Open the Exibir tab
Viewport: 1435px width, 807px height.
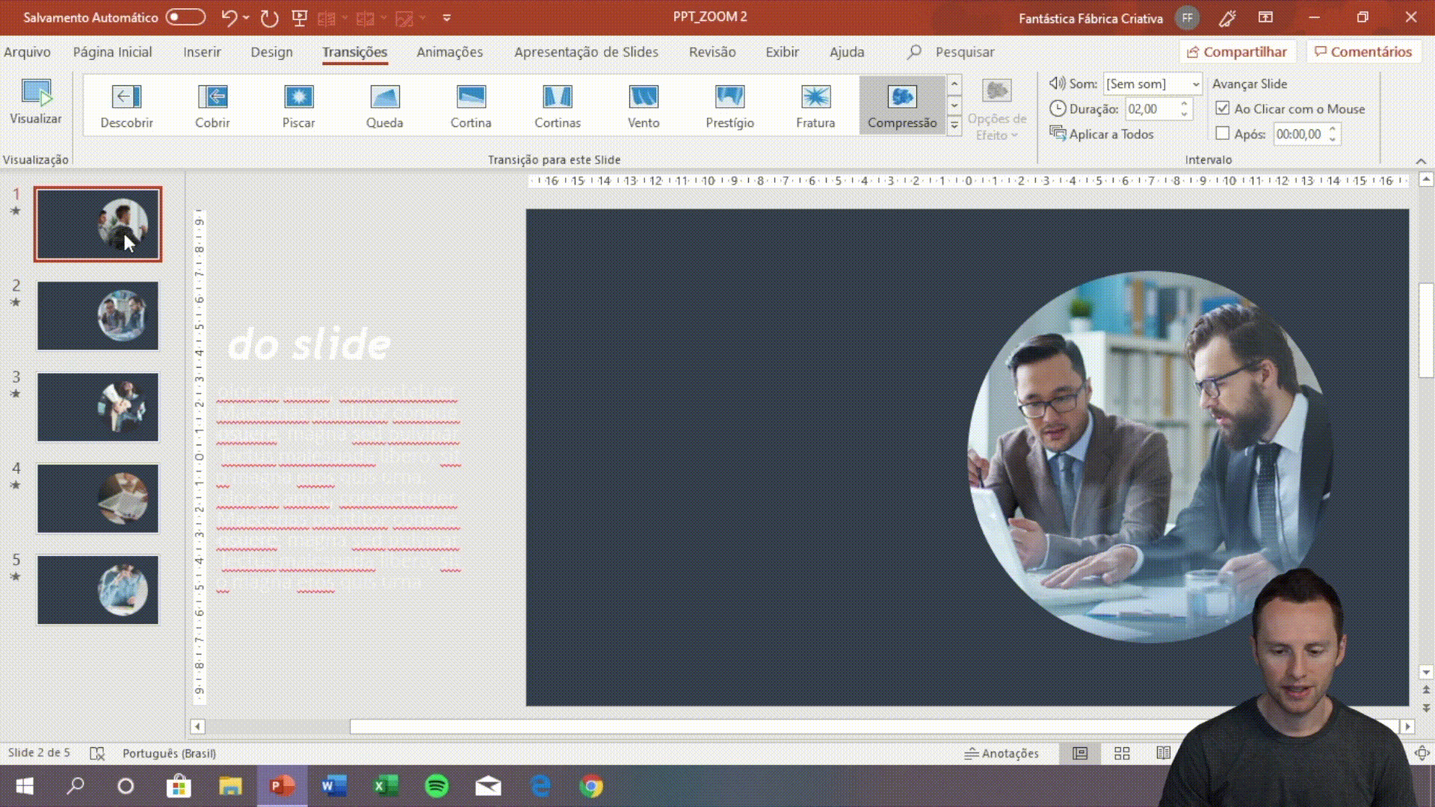(x=782, y=52)
